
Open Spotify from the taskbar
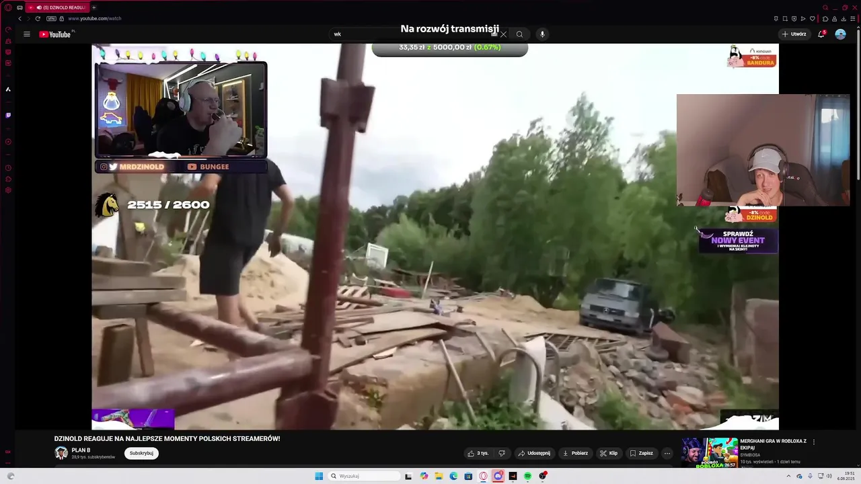click(x=528, y=476)
